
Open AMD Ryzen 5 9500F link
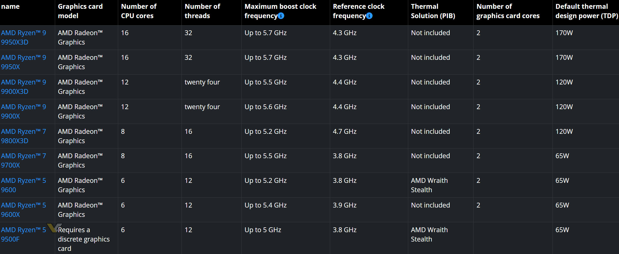(23, 234)
